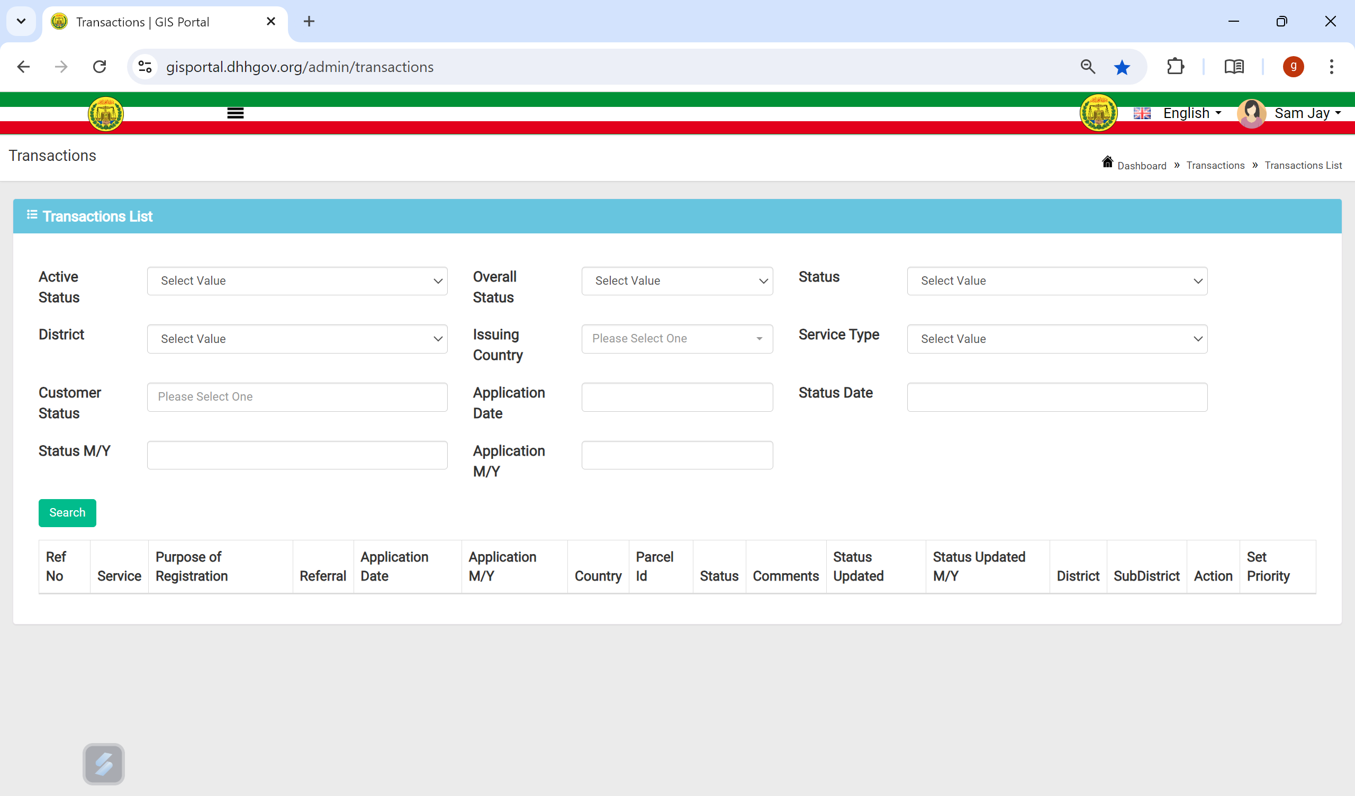This screenshot has height=796, width=1355.
Task: Expand the Status dropdown
Action: (x=1057, y=281)
